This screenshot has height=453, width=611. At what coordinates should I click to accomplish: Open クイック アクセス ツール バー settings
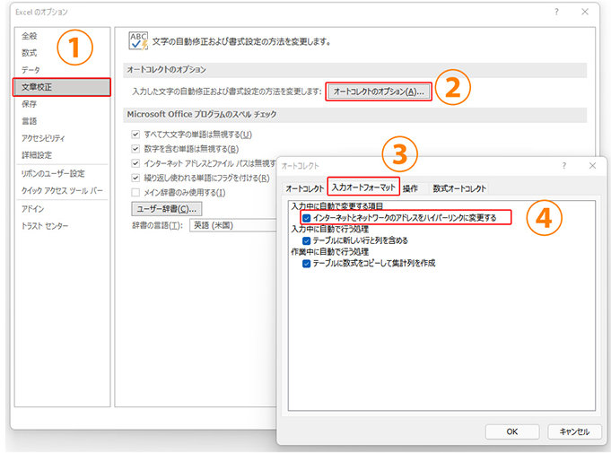62,190
